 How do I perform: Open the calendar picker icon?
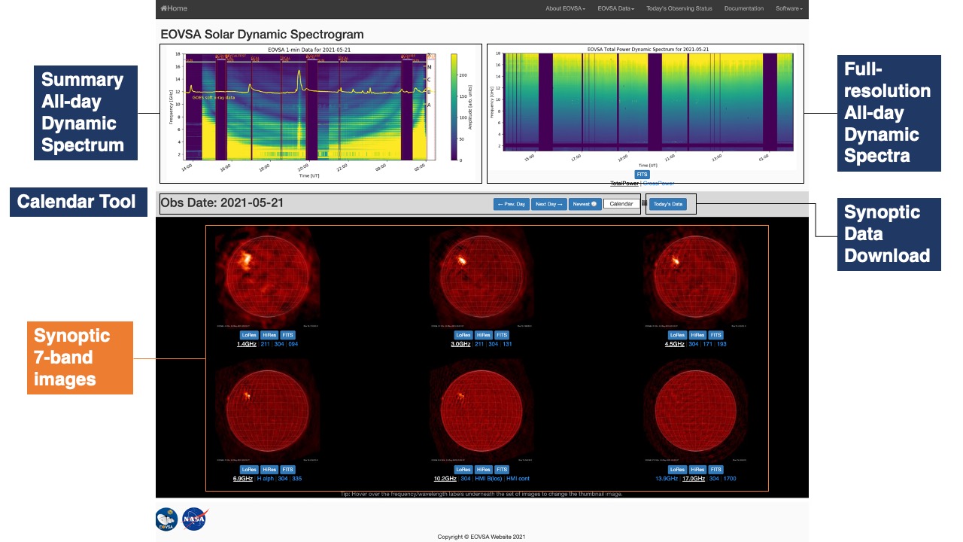pos(644,204)
